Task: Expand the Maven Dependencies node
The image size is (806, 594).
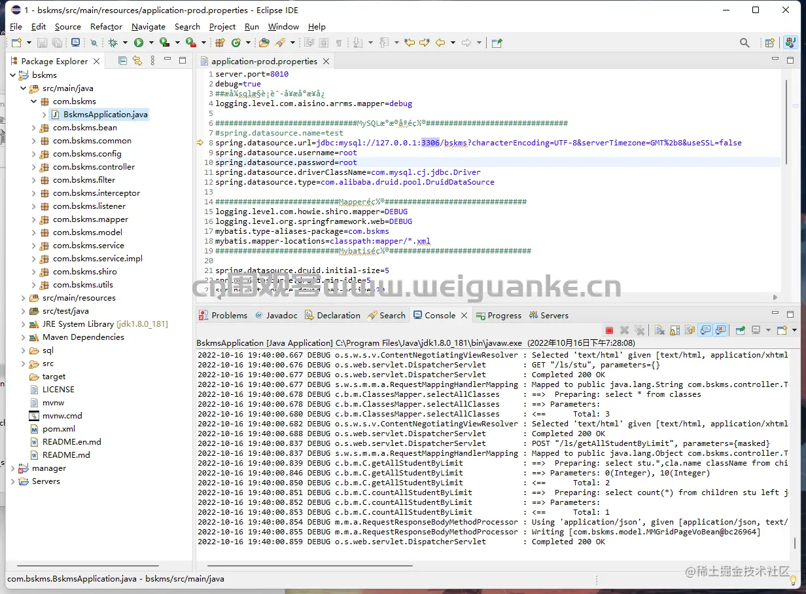Action: click(24, 337)
